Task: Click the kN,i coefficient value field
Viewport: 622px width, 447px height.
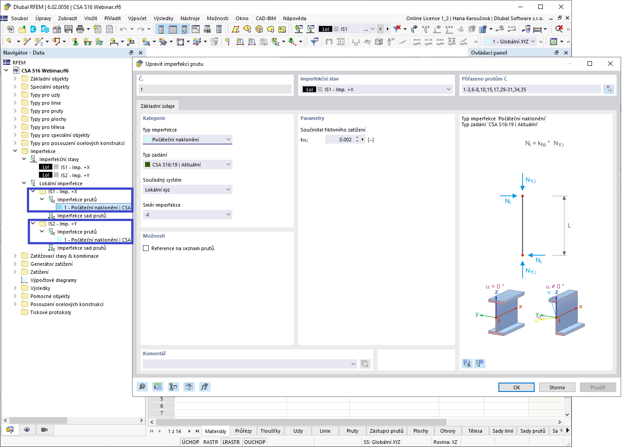Action: click(339, 140)
